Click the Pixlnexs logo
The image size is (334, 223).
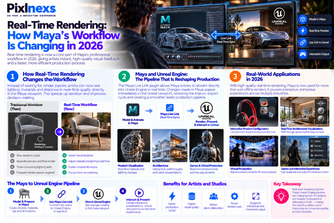[31, 8]
